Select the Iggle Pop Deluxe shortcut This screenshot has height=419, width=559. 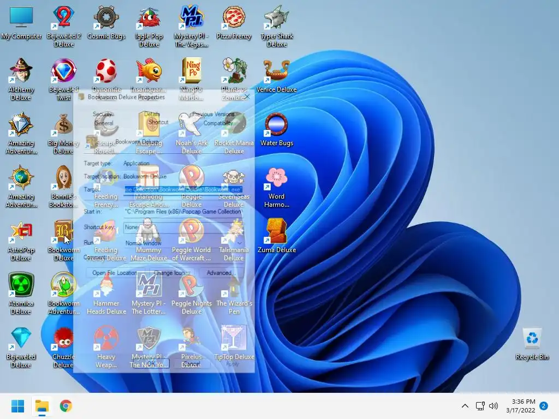click(x=149, y=27)
